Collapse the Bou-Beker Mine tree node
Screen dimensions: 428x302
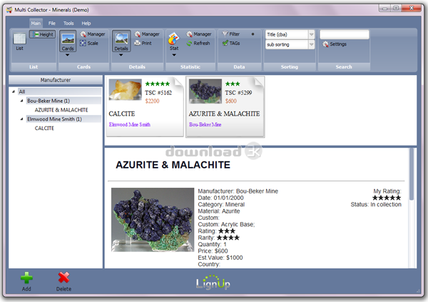pyautogui.click(x=21, y=101)
